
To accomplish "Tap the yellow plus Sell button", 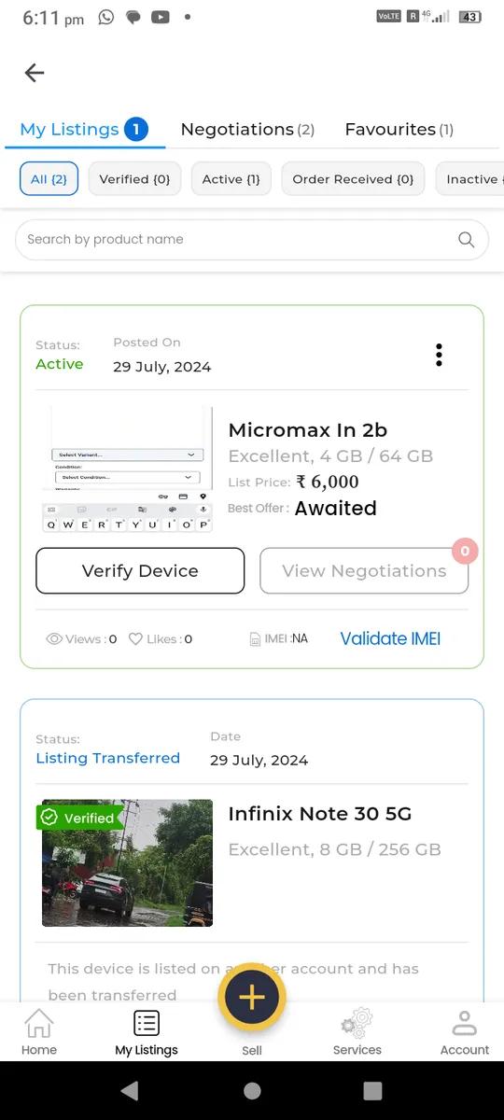I will point(252,997).
